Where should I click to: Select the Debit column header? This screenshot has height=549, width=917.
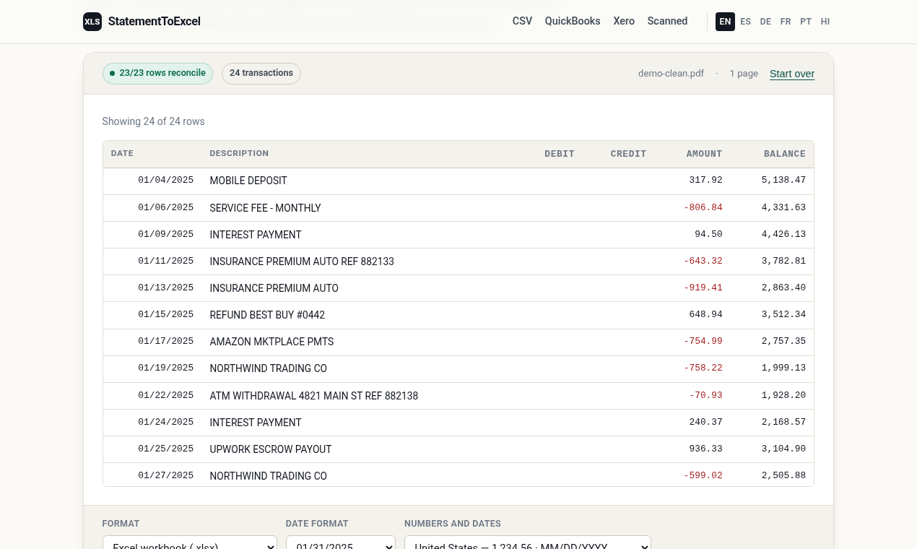pos(560,154)
